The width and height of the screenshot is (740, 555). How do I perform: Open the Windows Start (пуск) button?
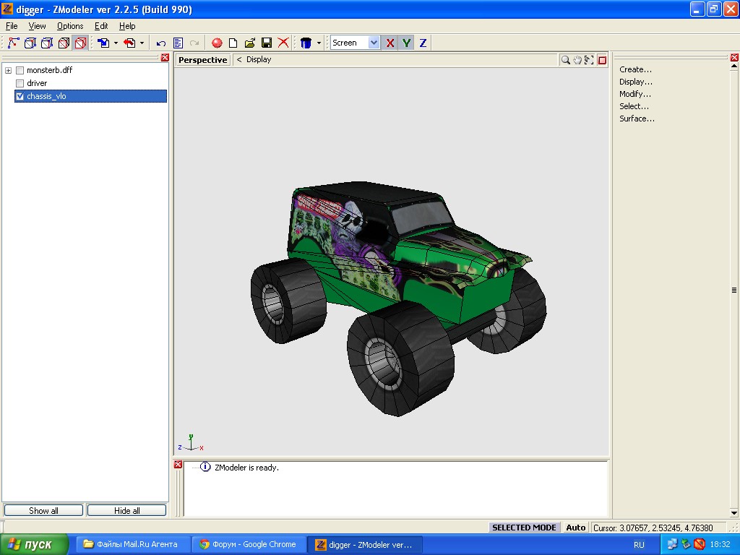[34, 545]
